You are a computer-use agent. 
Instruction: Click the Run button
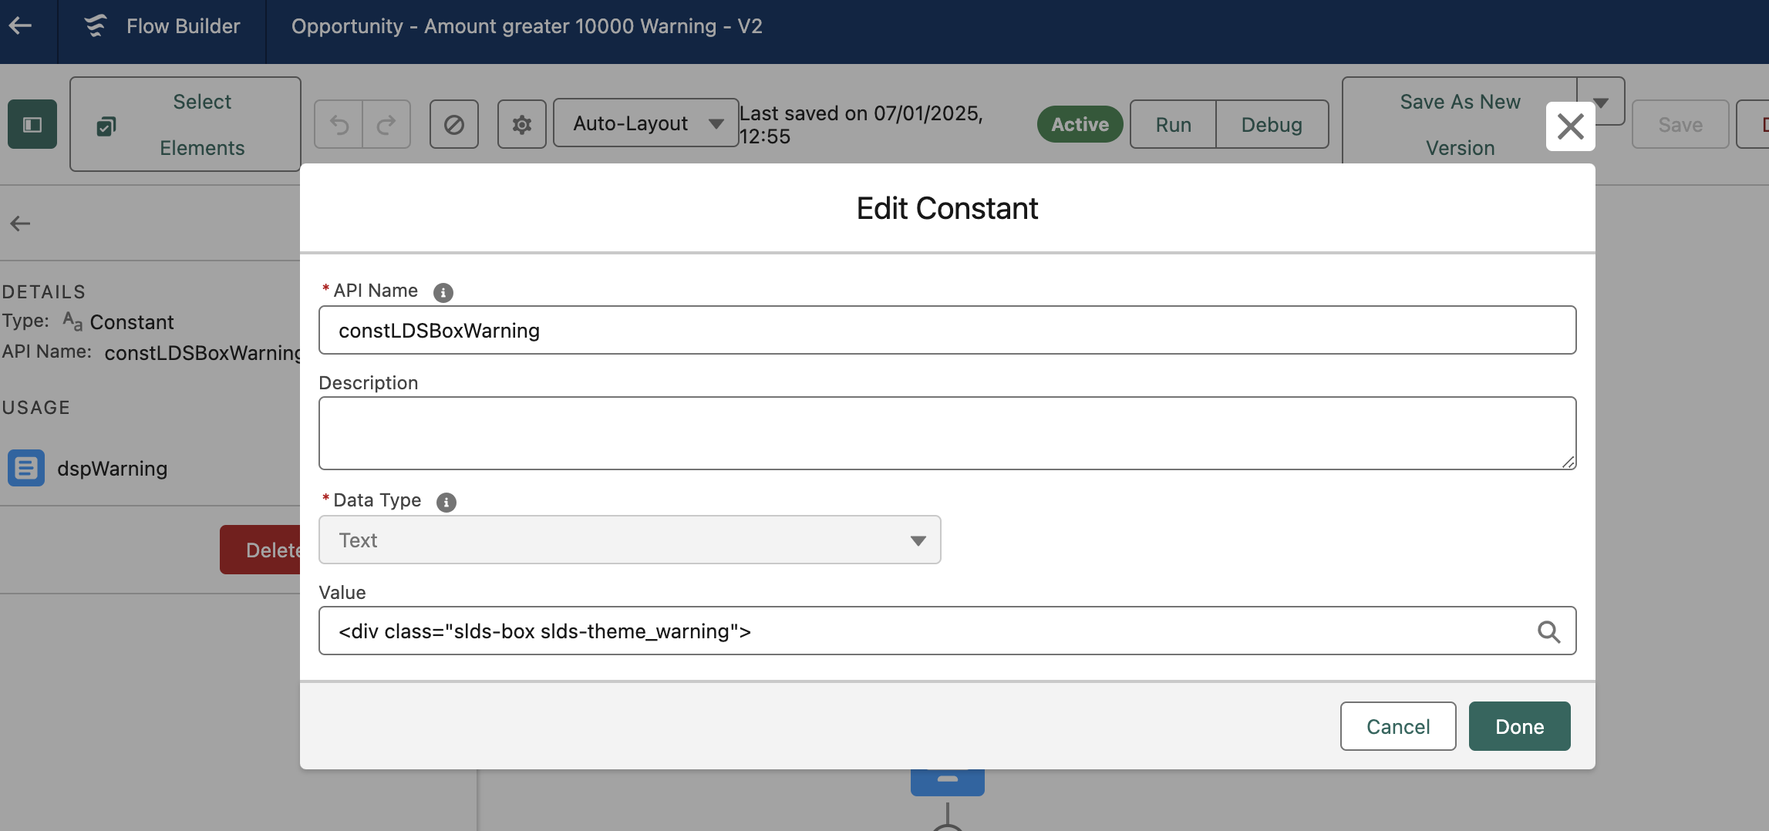click(x=1173, y=124)
